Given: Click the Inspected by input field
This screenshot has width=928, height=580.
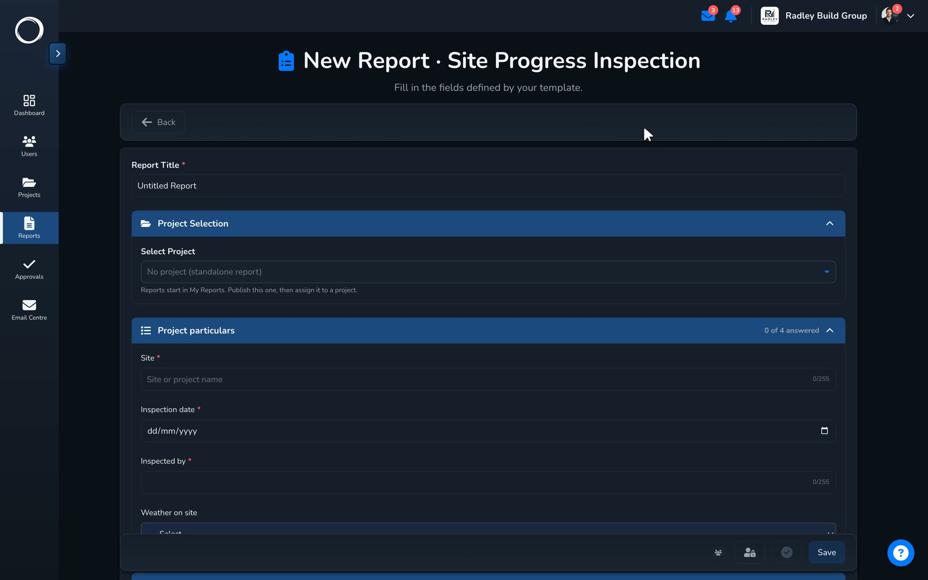Looking at the screenshot, I should point(488,483).
